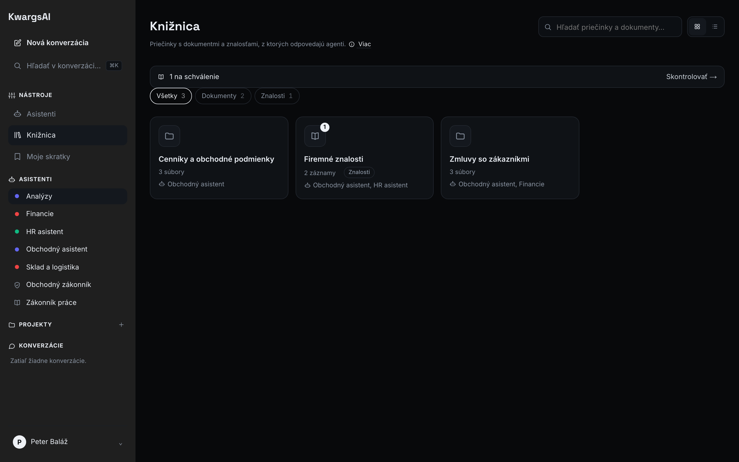
Task: Click the folder icon on Cenníky a obchodné podmienky
Action: (x=169, y=136)
